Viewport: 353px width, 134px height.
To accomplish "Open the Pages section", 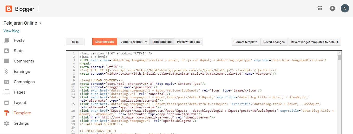I will 19,92.
